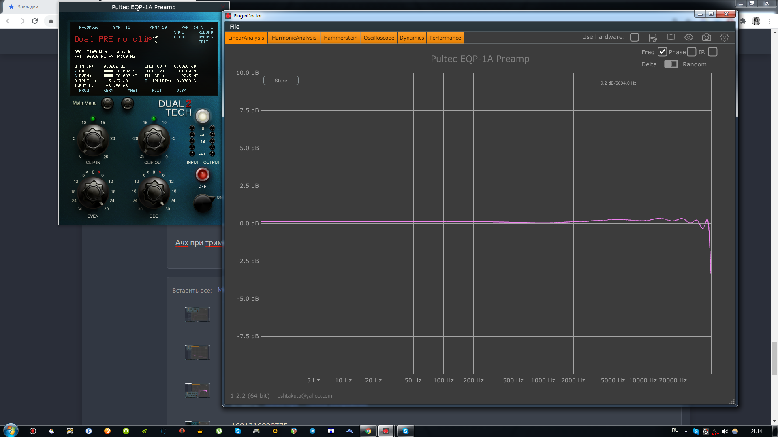Open Chrome from the taskbar
This screenshot has width=778, height=437.
(x=368, y=431)
